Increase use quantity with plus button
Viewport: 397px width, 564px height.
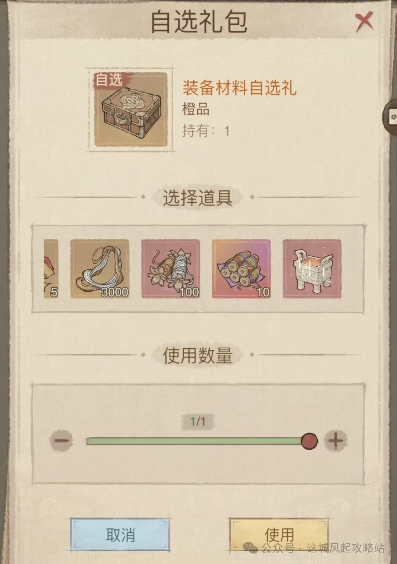pos(335,440)
